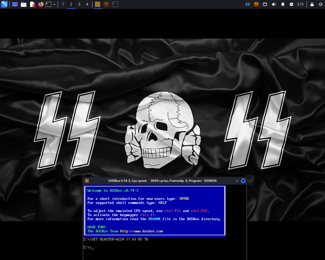Launch Firefox from the top panel
Image resolution: width=325 pixels, height=260 pixels.
coord(41,4)
